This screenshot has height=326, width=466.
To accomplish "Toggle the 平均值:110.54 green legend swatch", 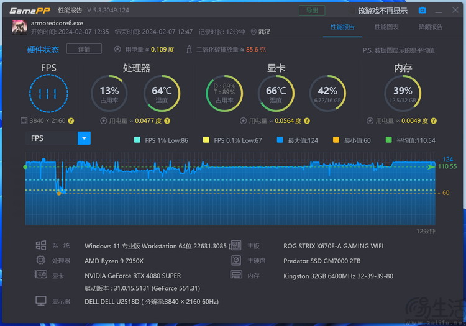I will (388, 140).
